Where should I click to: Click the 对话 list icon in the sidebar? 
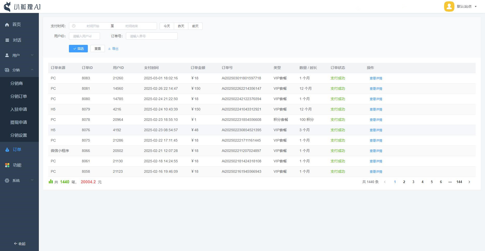pyautogui.click(x=7, y=40)
